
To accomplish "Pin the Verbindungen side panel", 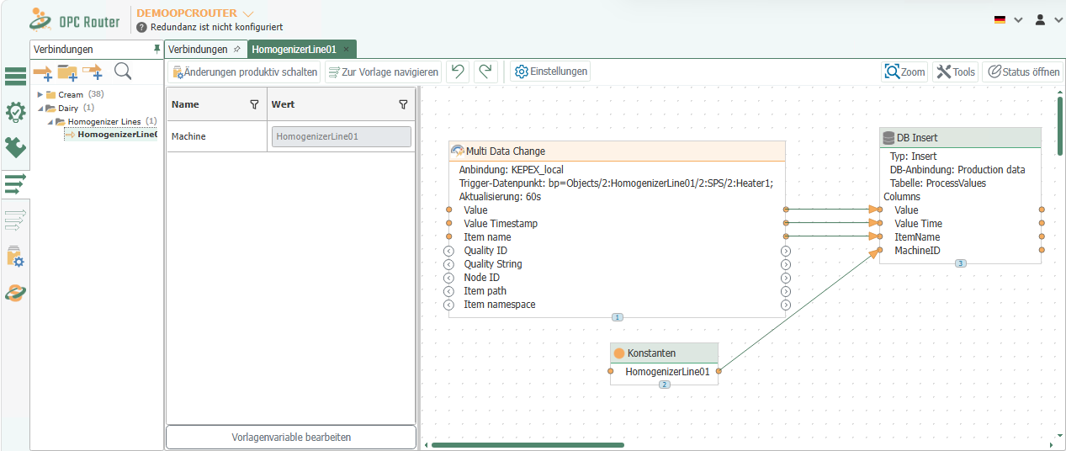I will coord(156,50).
